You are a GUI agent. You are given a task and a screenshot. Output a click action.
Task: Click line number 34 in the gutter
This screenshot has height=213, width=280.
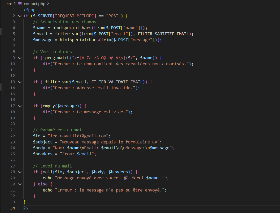(x=13, y=208)
